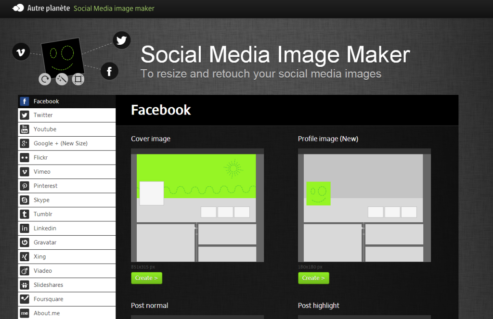Image resolution: width=493 pixels, height=319 pixels.
Task: Select Foursquare in the sidebar
Action: coord(66,299)
